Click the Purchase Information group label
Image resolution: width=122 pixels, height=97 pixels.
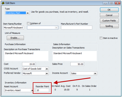pyautogui.click(x=15, y=44)
